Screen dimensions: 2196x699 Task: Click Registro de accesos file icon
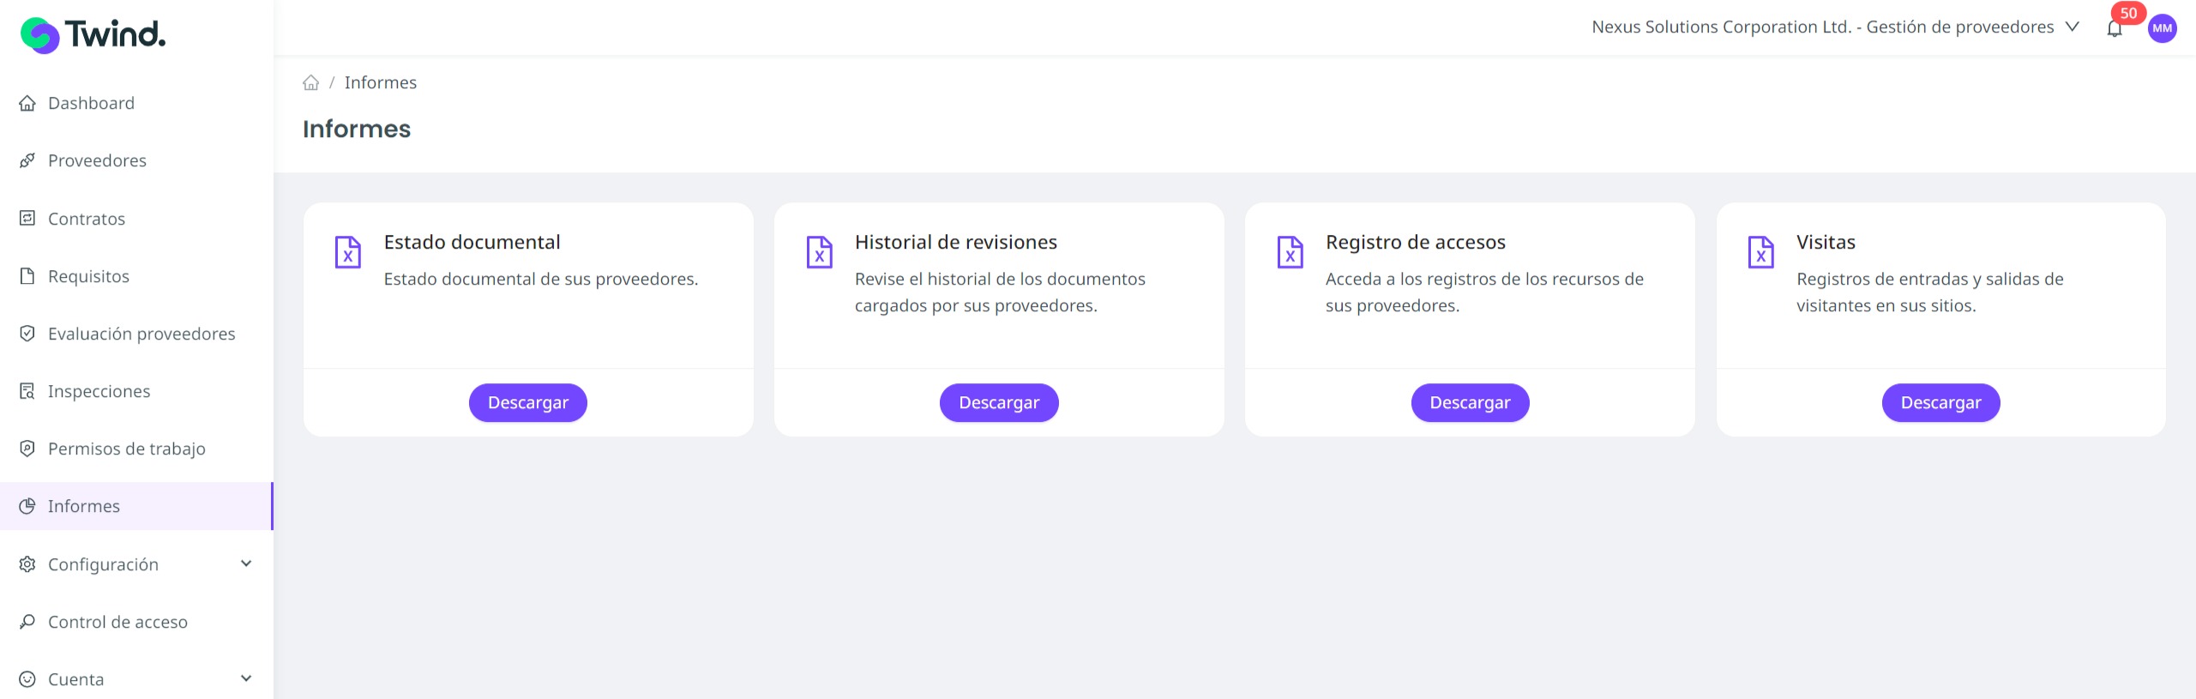pos(1291,252)
